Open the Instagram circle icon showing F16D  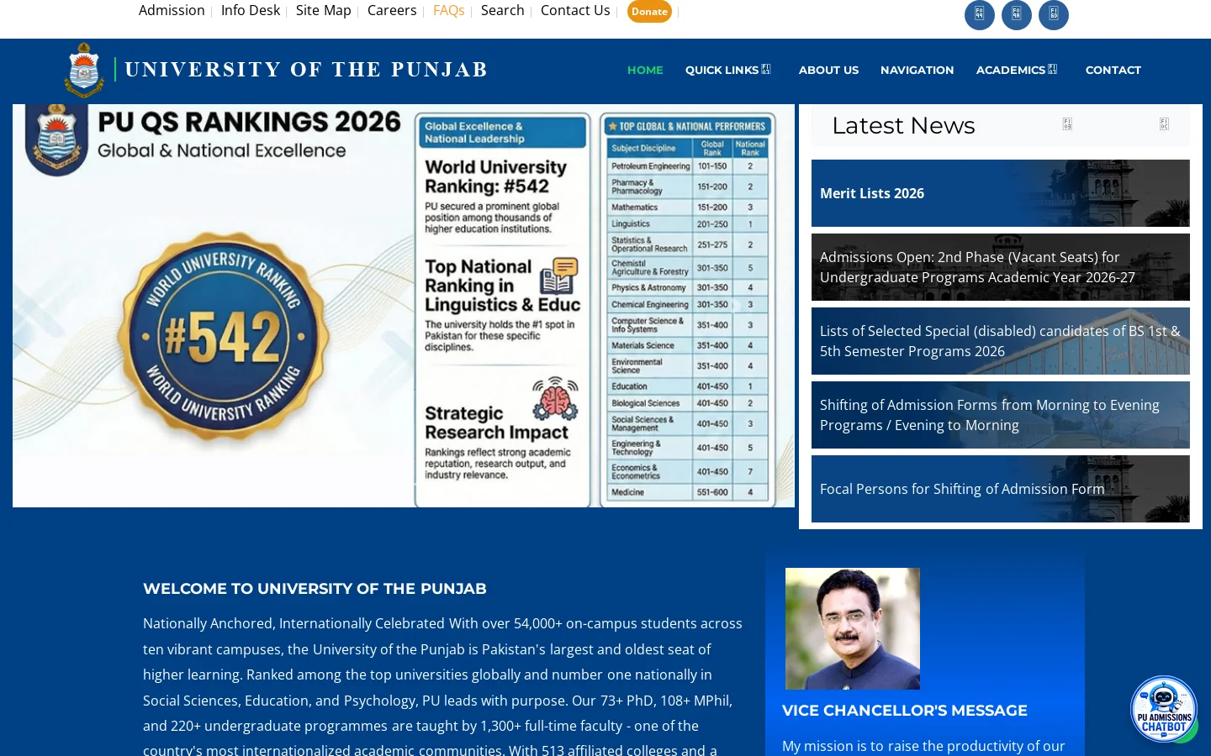[x=1054, y=14]
